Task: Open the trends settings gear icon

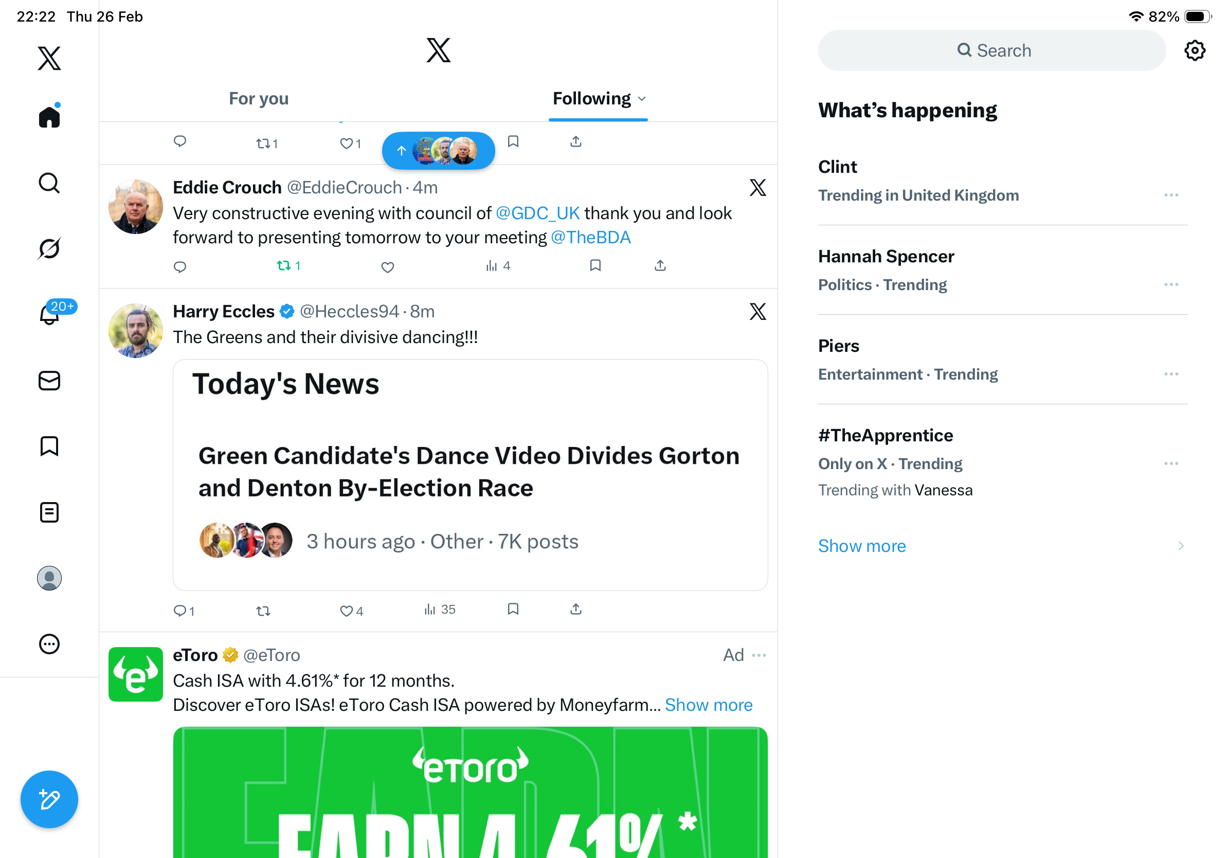Action: click(x=1194, y=51)
